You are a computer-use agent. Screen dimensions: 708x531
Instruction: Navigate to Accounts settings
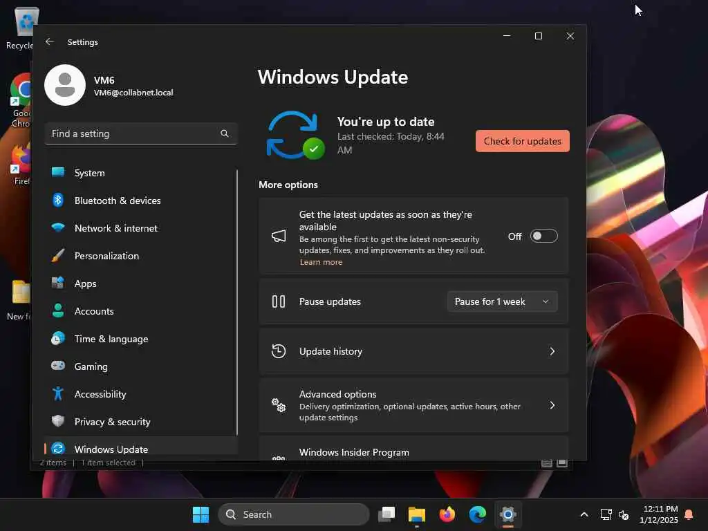141,310
